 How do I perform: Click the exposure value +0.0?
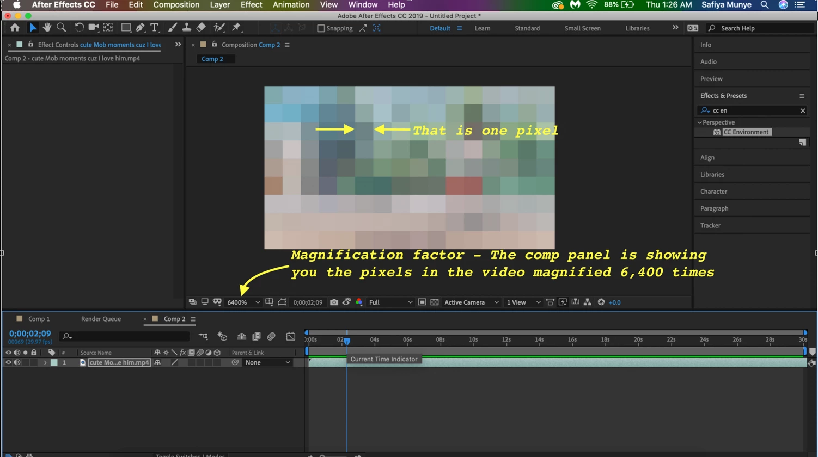[x=615, y=302]
